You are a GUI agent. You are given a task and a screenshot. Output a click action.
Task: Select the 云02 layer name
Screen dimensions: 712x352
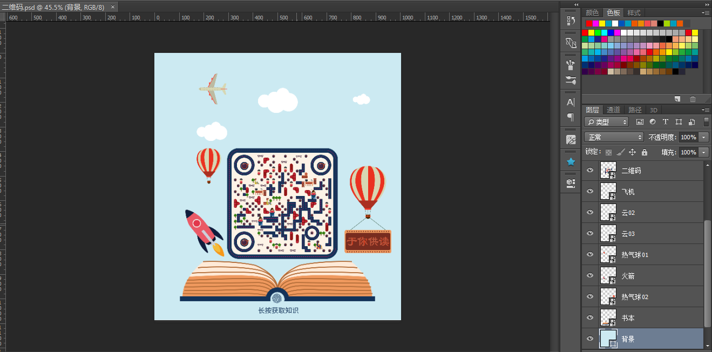[x=628, y=213]
